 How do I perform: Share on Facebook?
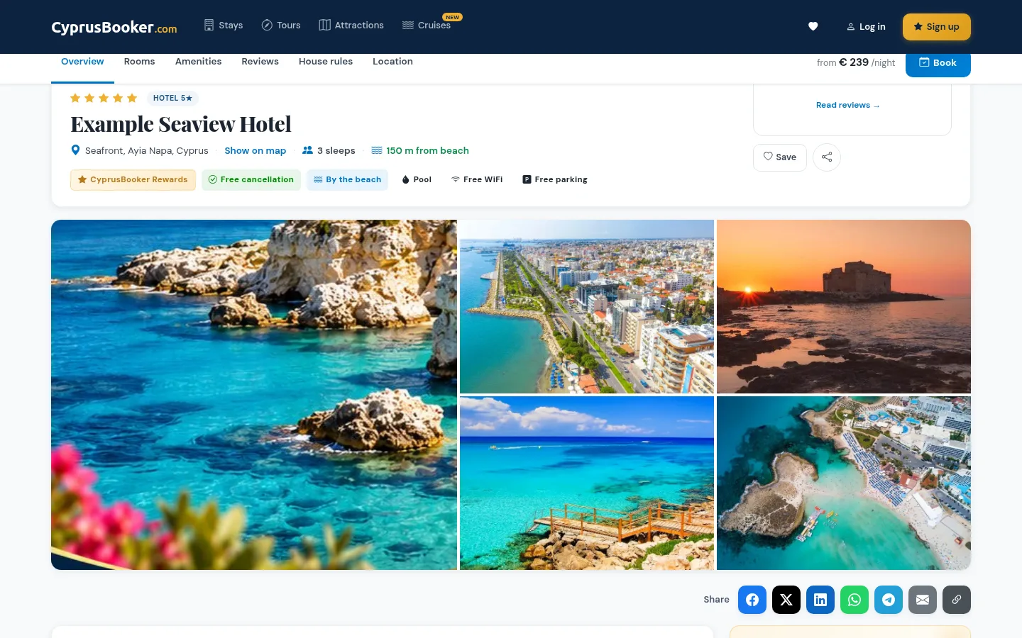[x=752, y=600]
